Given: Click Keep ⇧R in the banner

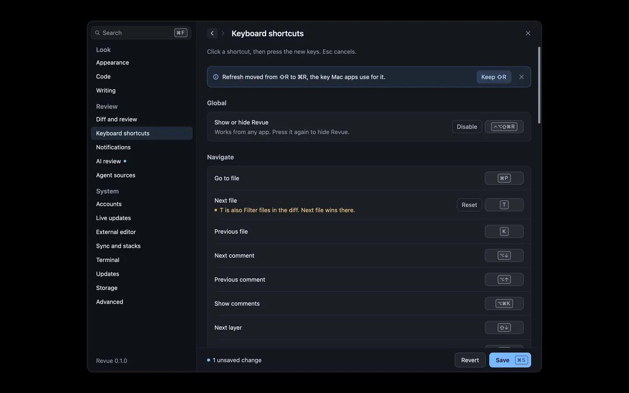Looking at the screenshot, I should (494, 77).
